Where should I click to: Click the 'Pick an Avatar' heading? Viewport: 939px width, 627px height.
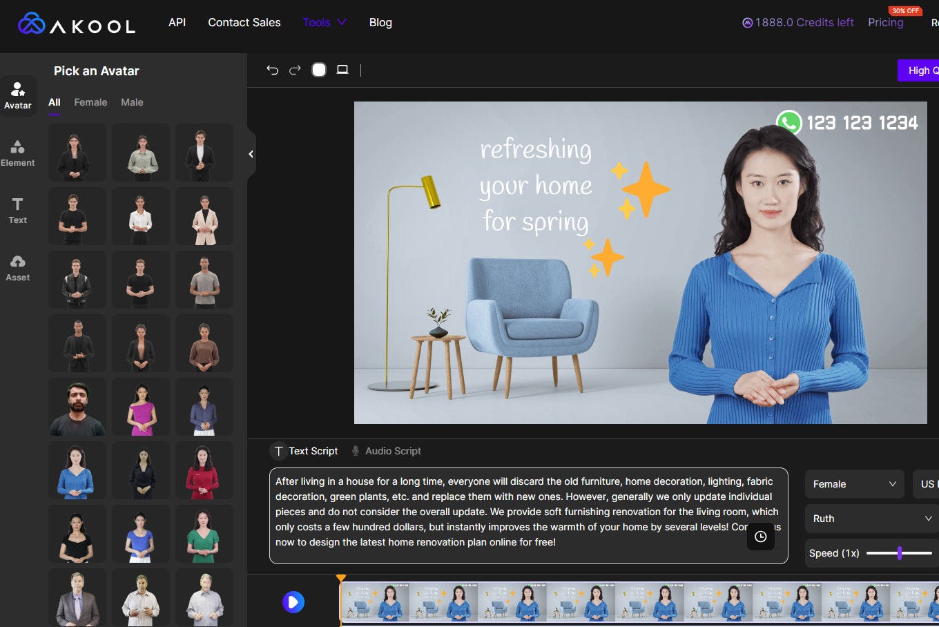click(97, 71)
